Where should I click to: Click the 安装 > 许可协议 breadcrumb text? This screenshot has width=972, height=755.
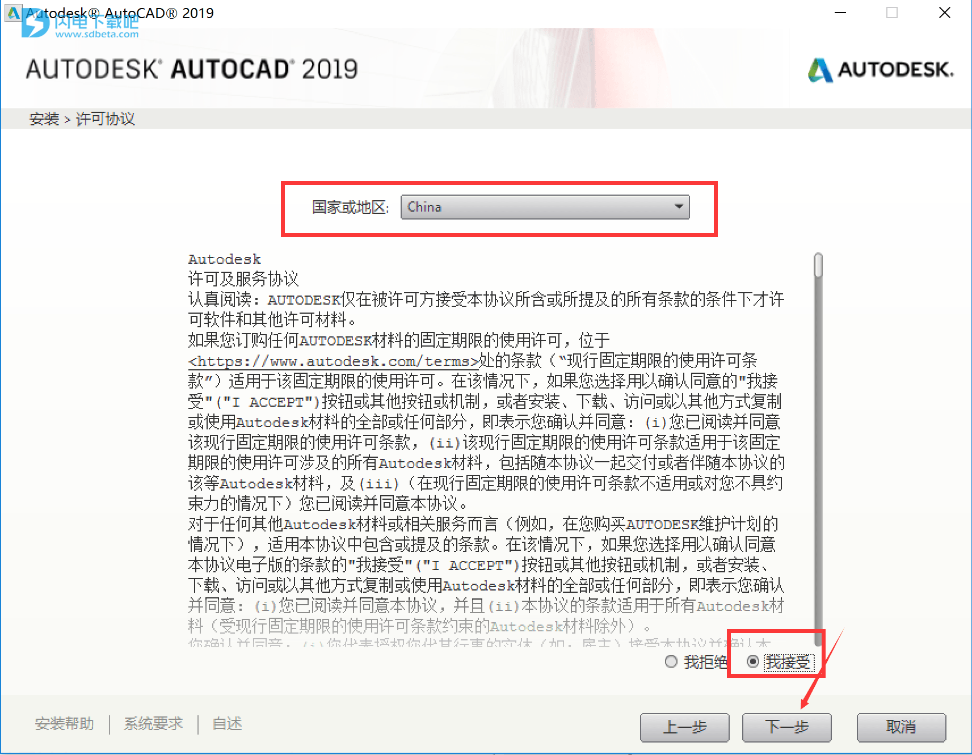coord(82,119)
